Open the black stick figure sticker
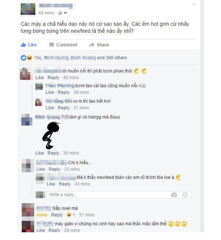This screenshot has height=240, width=221. [51, 135]
